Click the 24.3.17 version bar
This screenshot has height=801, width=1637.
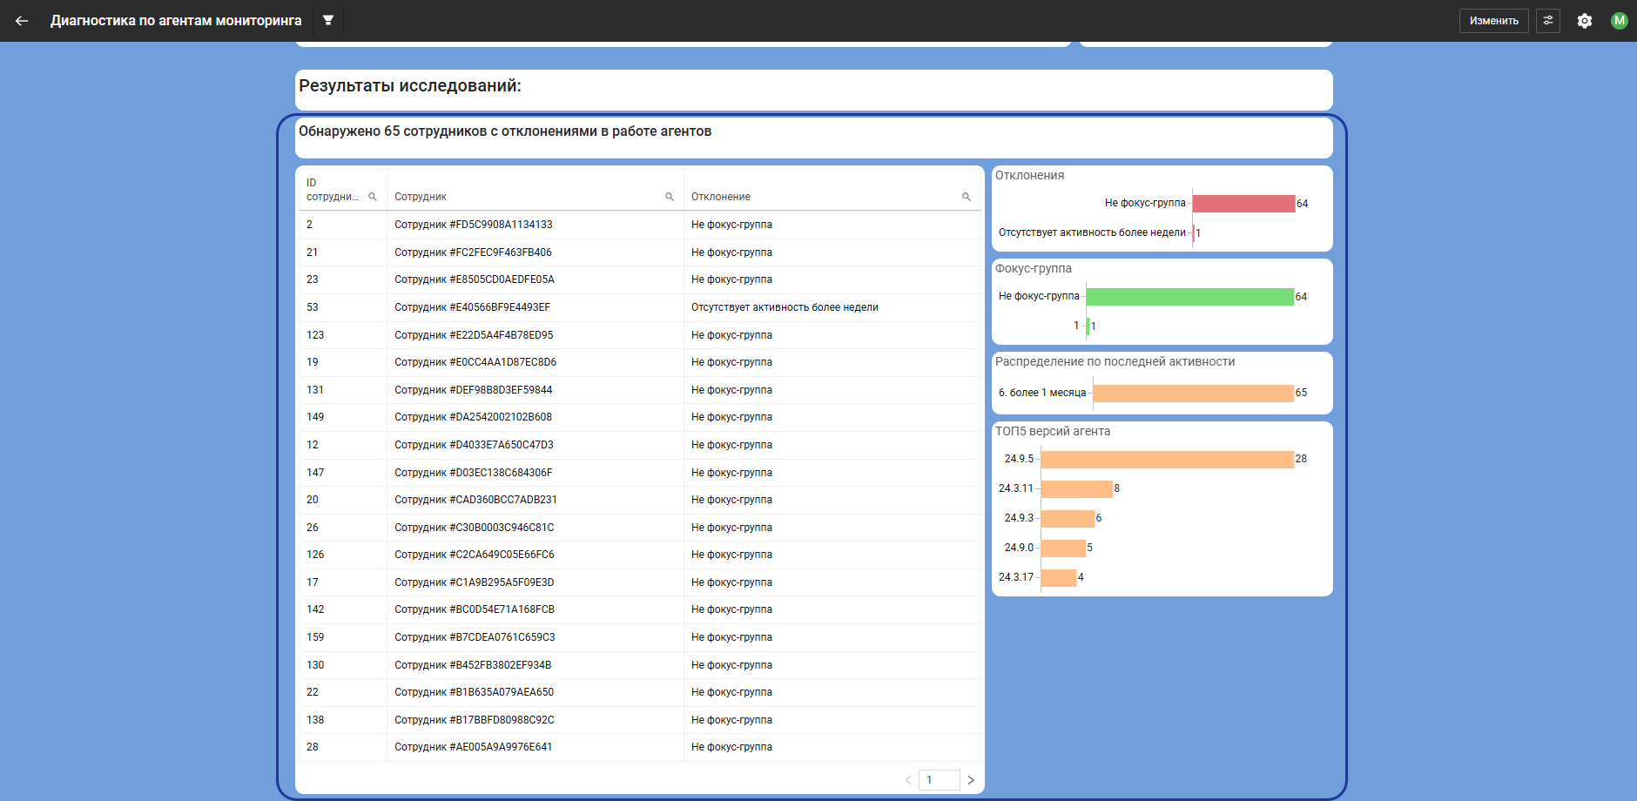click(1059, 578)
